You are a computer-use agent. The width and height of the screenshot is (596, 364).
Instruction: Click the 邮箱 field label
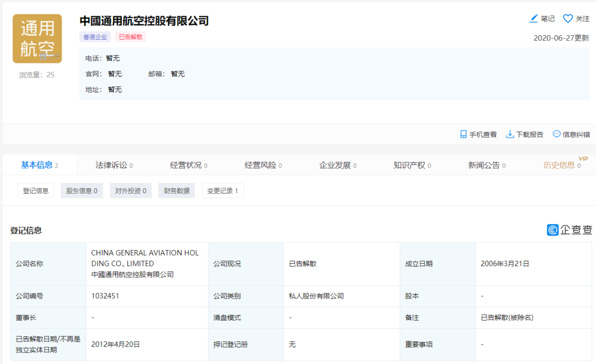point(157,74)
